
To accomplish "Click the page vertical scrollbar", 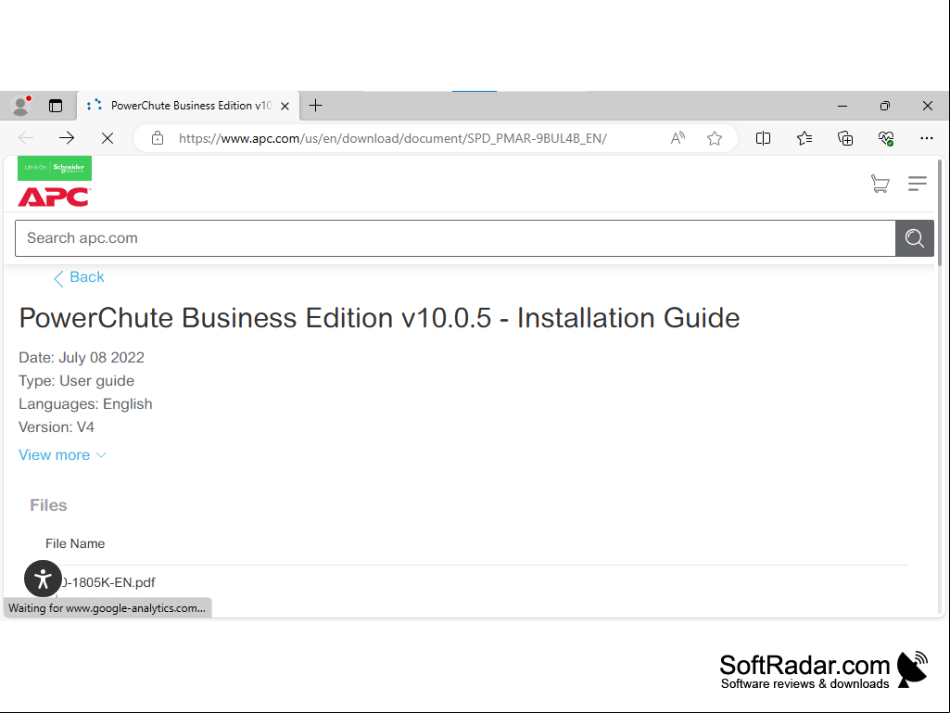I will point(940,213).
